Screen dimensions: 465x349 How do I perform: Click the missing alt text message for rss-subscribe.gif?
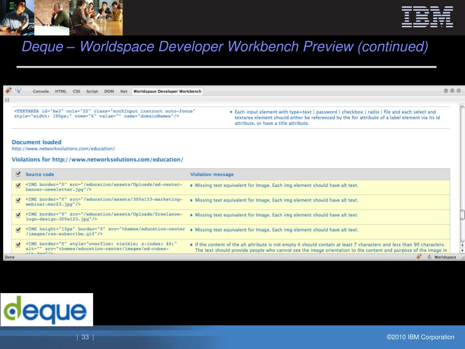(x=277, y=230)
